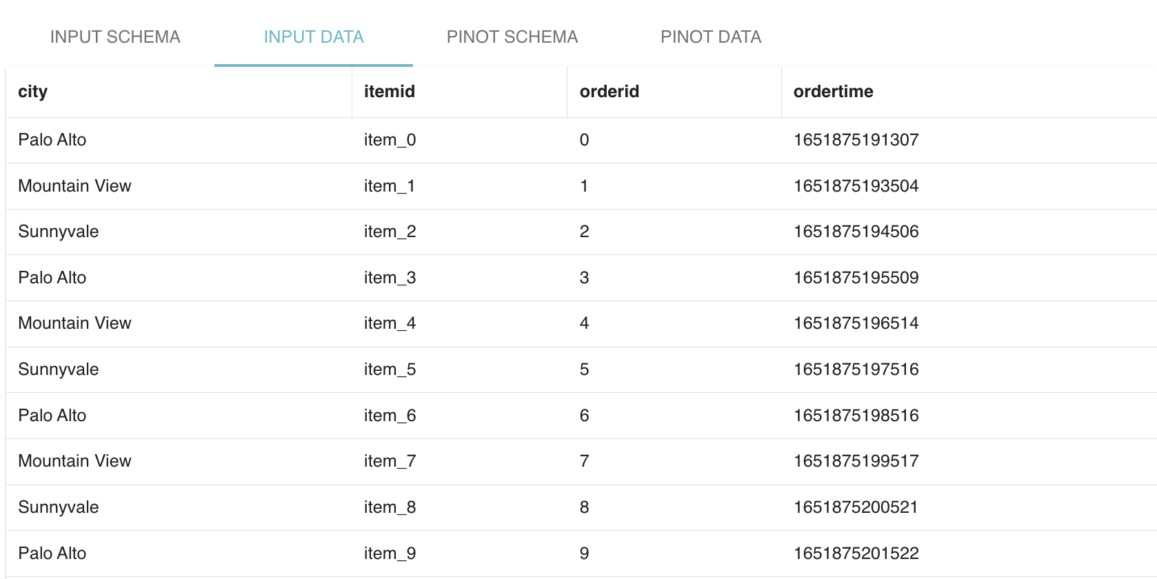The width and height of the screenshot is (1157, 579).
Task: Click orderid cell in item_3 row
Action: coord(674,278)
